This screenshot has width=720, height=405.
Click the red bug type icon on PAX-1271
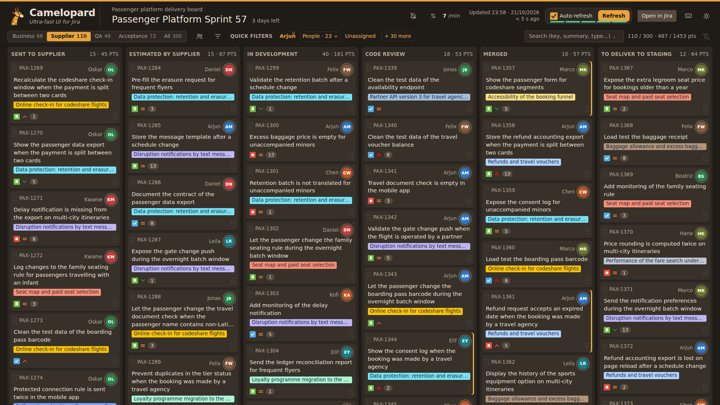(x=16, y=239)
